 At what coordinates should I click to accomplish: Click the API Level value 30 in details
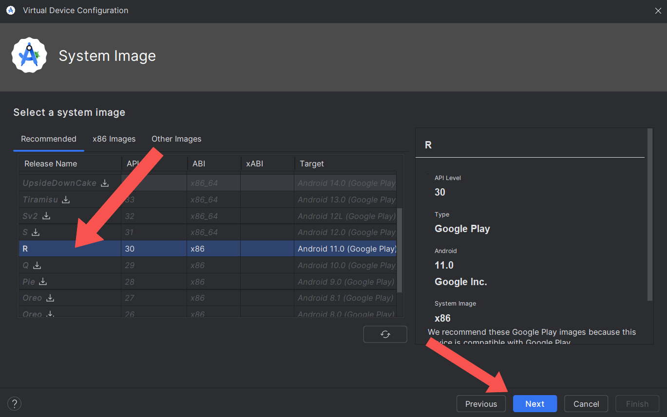pos(440,192)
